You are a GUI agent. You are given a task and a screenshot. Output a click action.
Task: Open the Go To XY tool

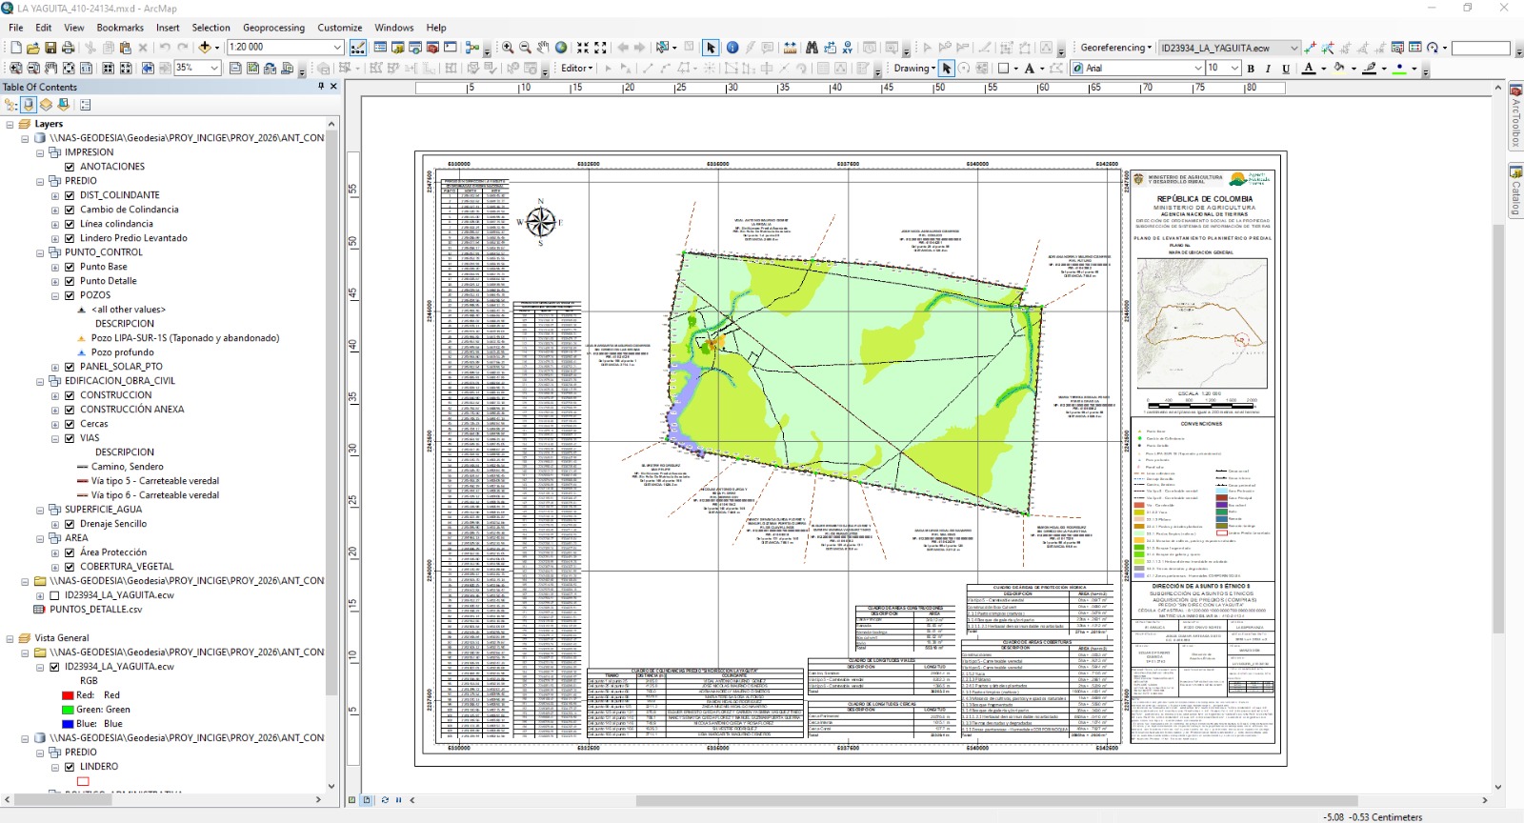click(x=848, y=47)
